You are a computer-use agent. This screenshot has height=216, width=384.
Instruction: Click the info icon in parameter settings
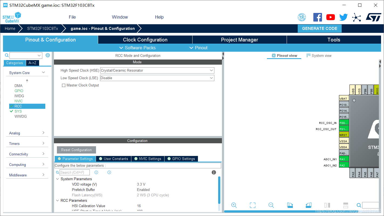(214, 172)
